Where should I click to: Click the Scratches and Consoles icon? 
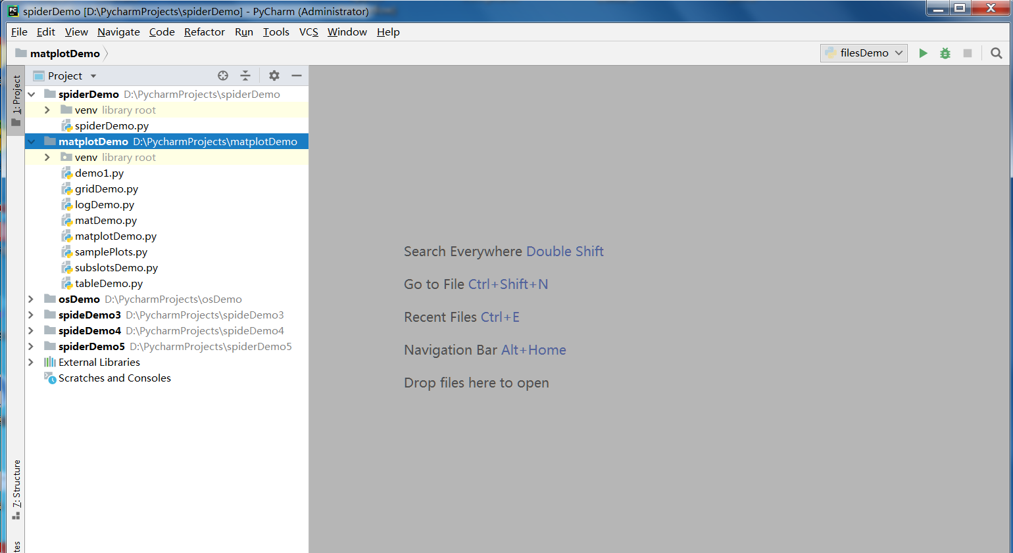[50, 378]
